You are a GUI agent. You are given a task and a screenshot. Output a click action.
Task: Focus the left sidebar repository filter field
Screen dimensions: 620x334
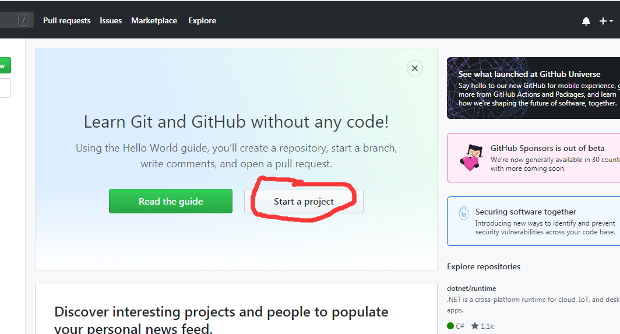pyautogui.click(x=5, y=88)
